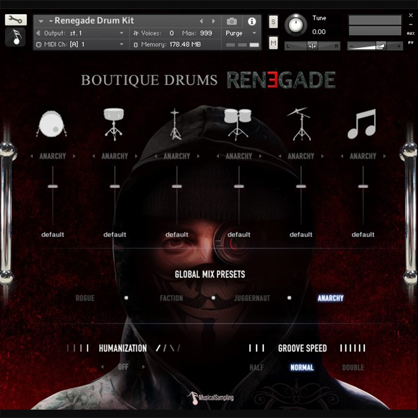Click the snare volume fader
Viewport: 418px width, 418px height.
[115, 187]
